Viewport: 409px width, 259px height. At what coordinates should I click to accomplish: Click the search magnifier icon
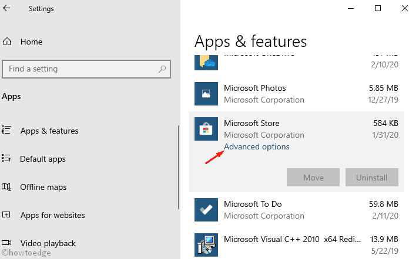(x=162, y=69)
